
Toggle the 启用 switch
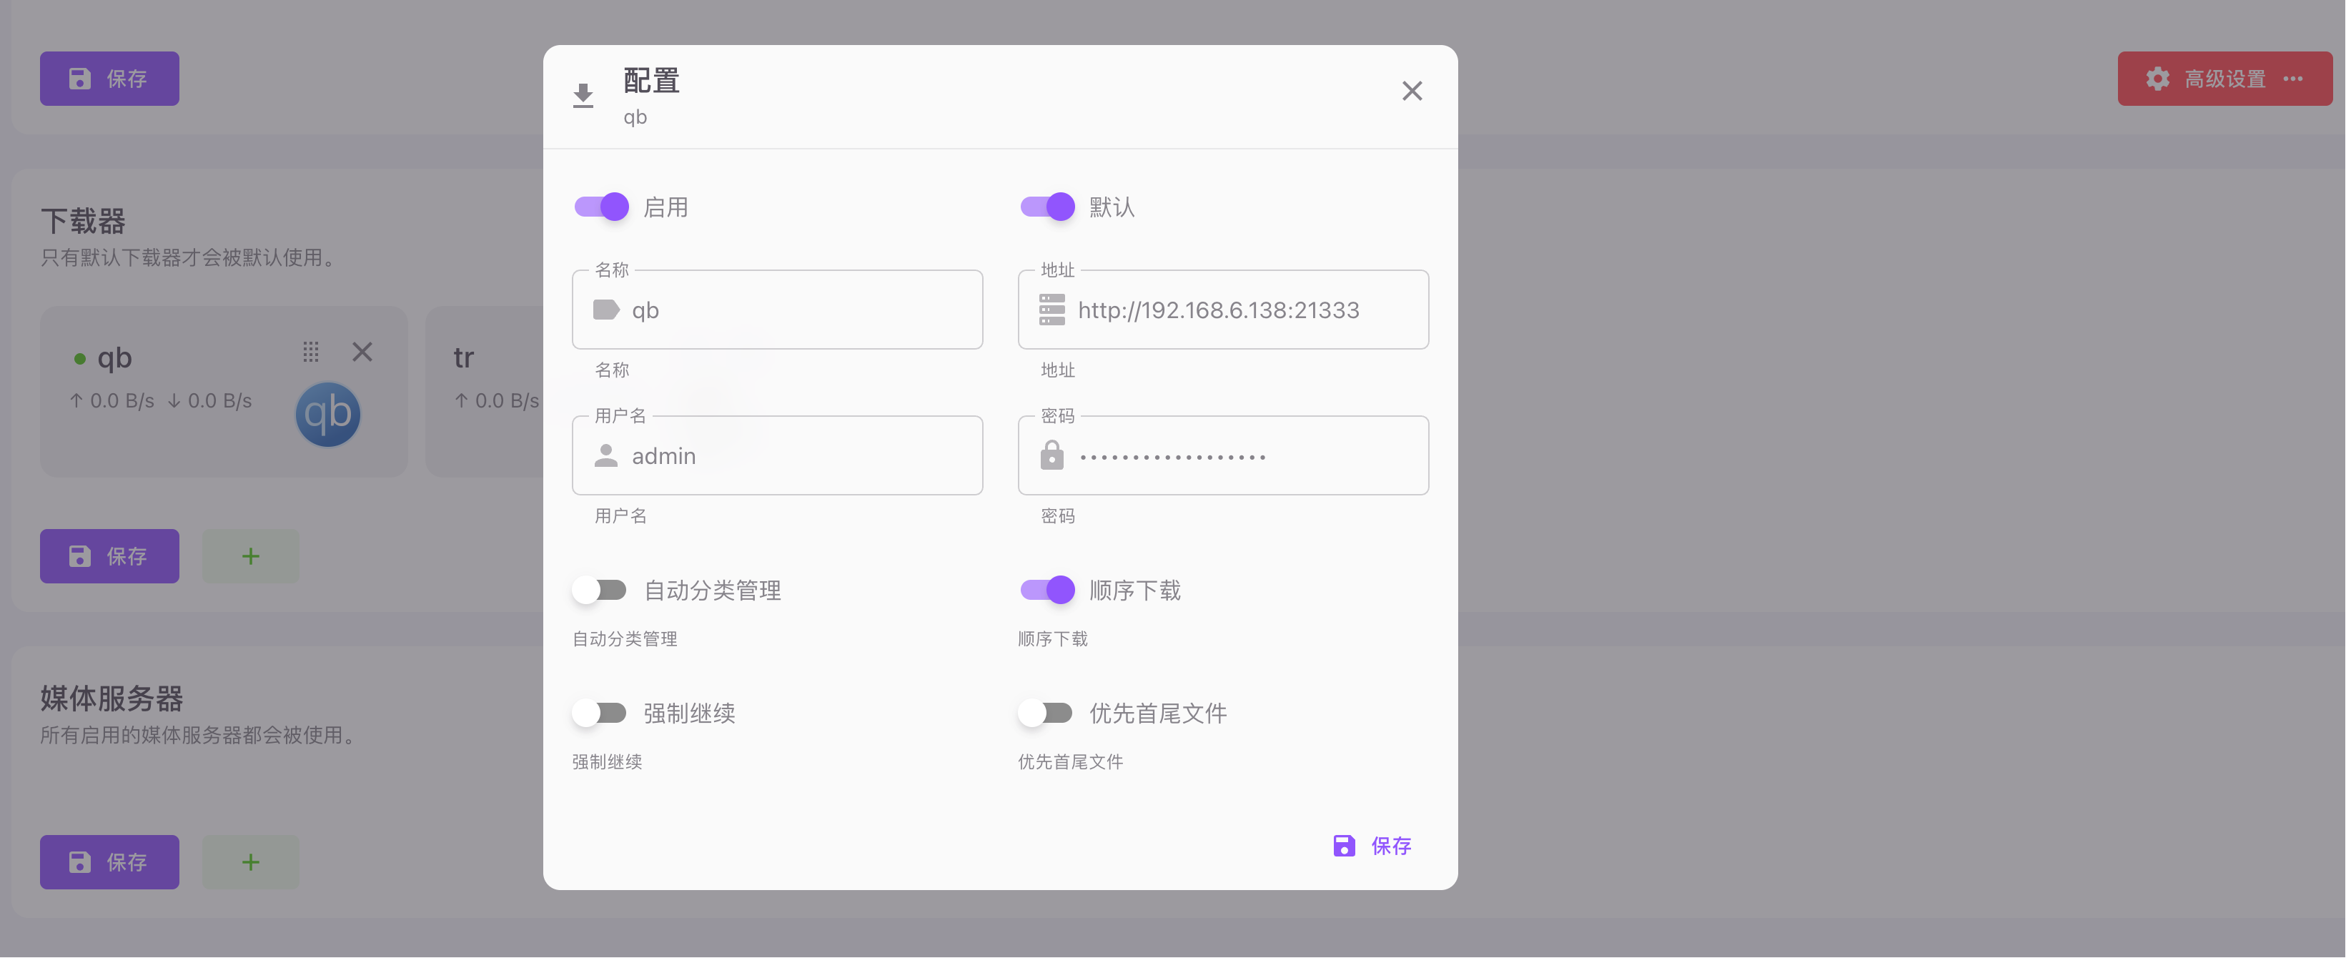[x=601, y=207]
